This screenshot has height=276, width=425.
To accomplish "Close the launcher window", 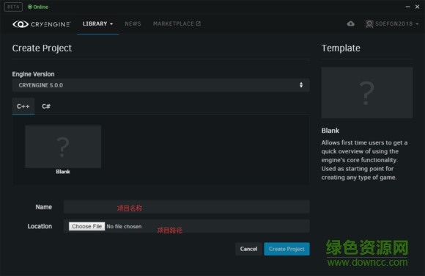I will [x=418, y=7].
